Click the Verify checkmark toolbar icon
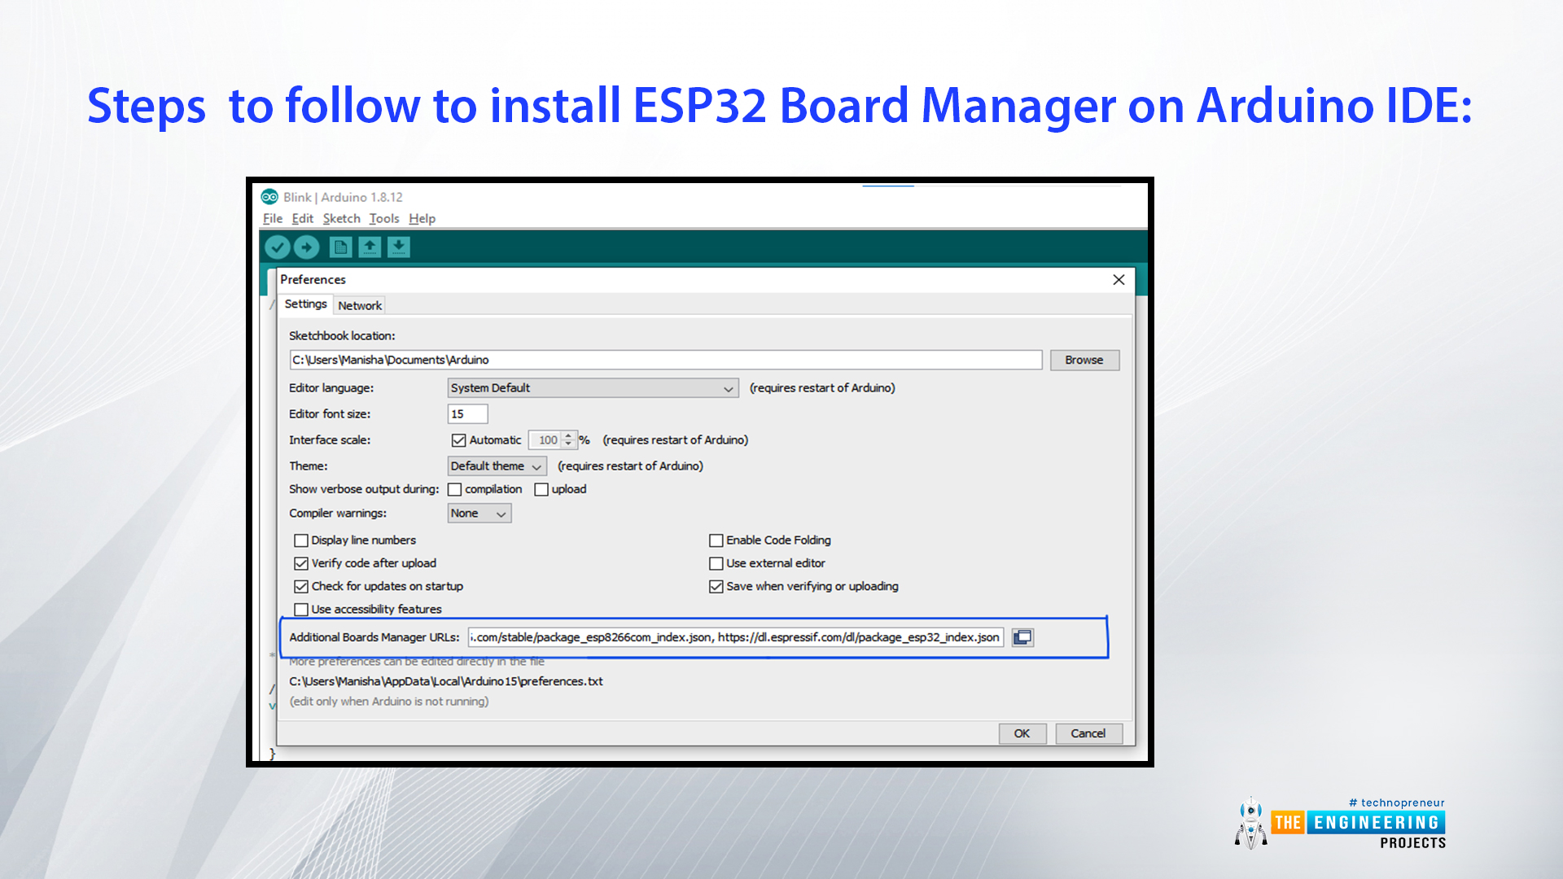Screen dimensions: 1563x879 [278, 247]
